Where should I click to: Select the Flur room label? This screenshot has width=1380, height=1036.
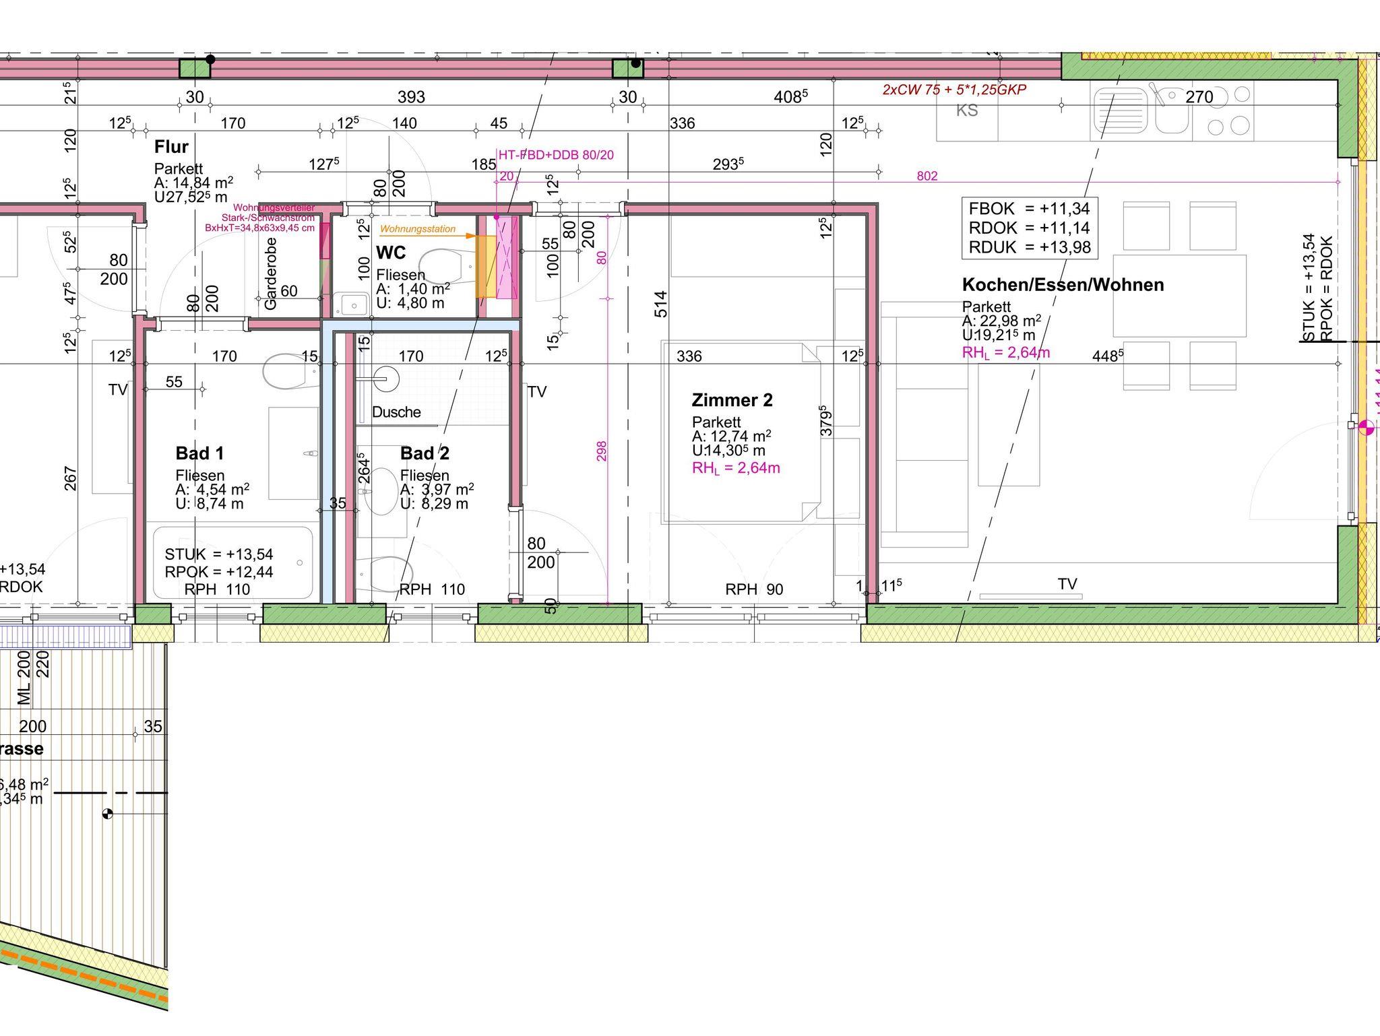[x=171, y=147]
